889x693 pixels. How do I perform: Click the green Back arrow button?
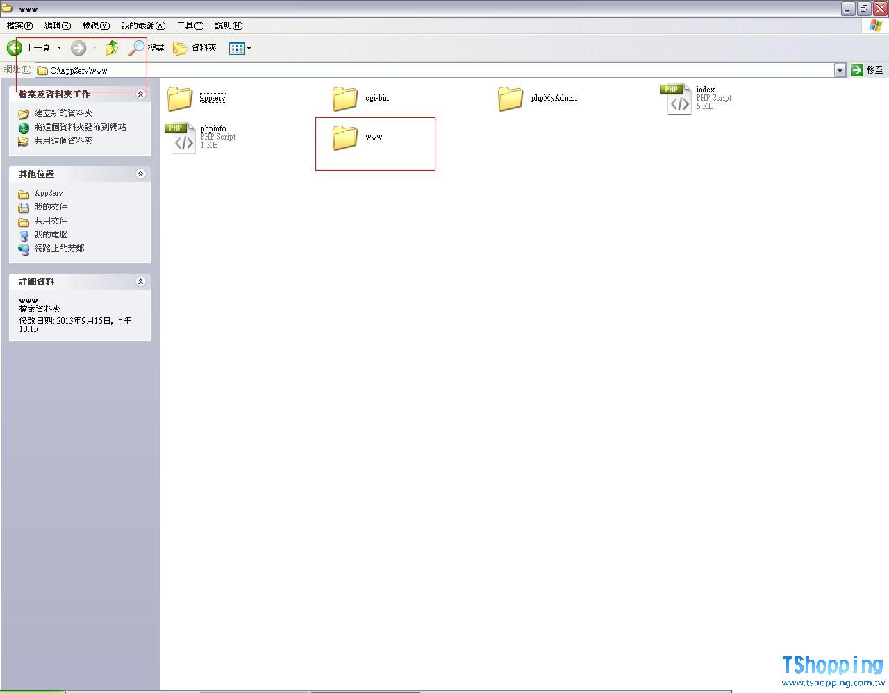tap(15, 48)
